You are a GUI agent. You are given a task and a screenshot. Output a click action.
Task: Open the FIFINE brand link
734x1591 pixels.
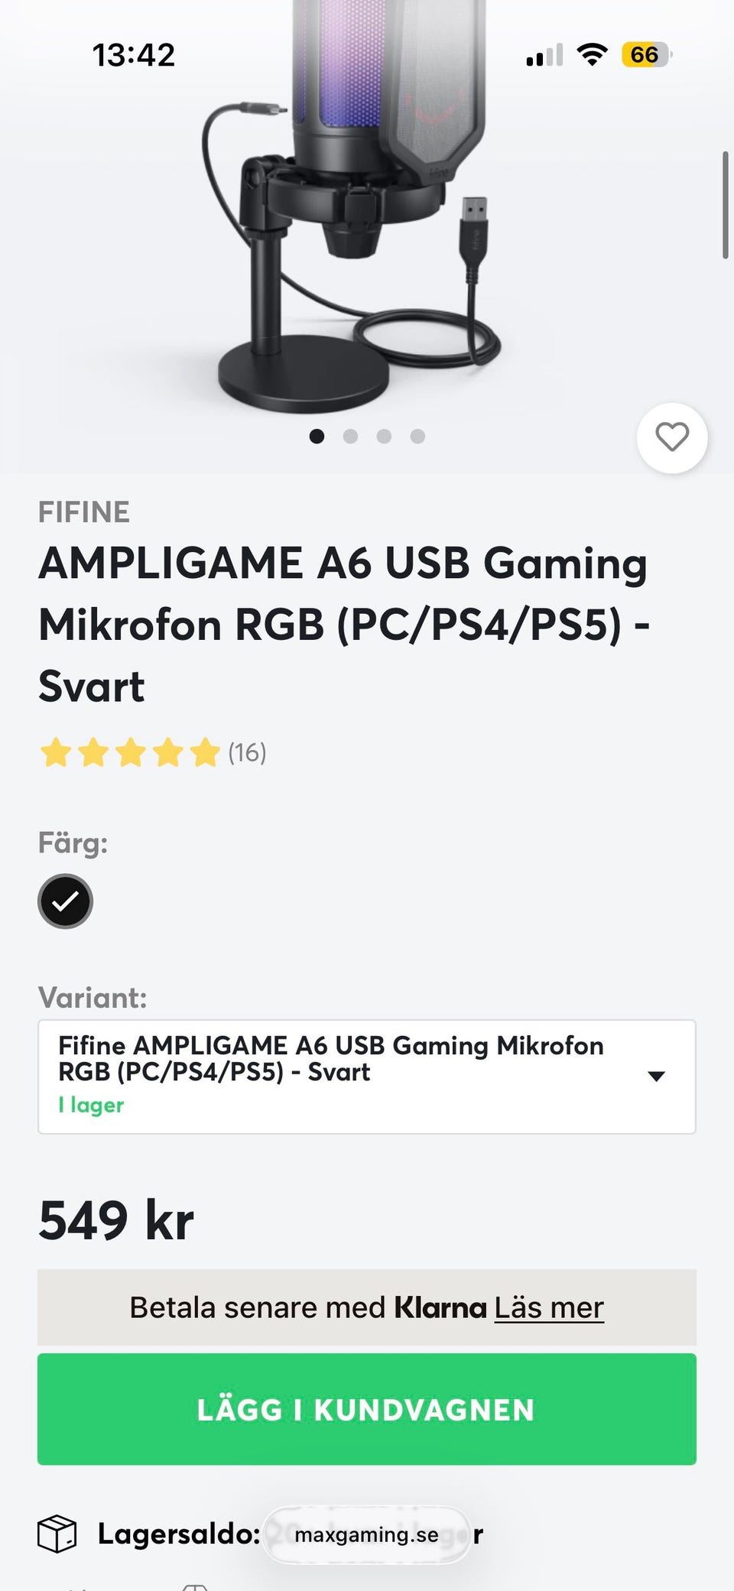click(x=84, y=512)
